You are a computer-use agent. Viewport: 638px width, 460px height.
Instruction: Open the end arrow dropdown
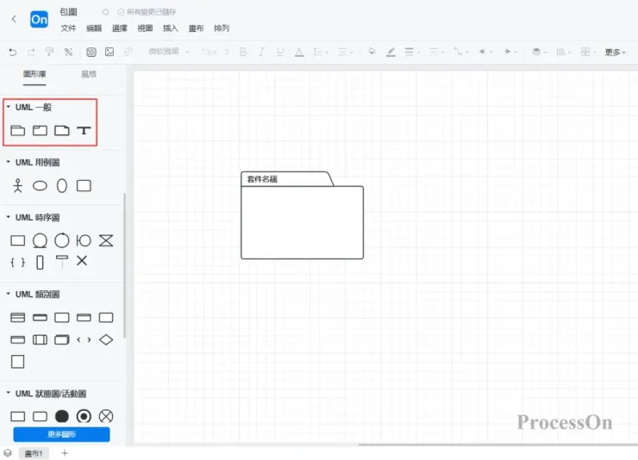(x=510, y=52)
